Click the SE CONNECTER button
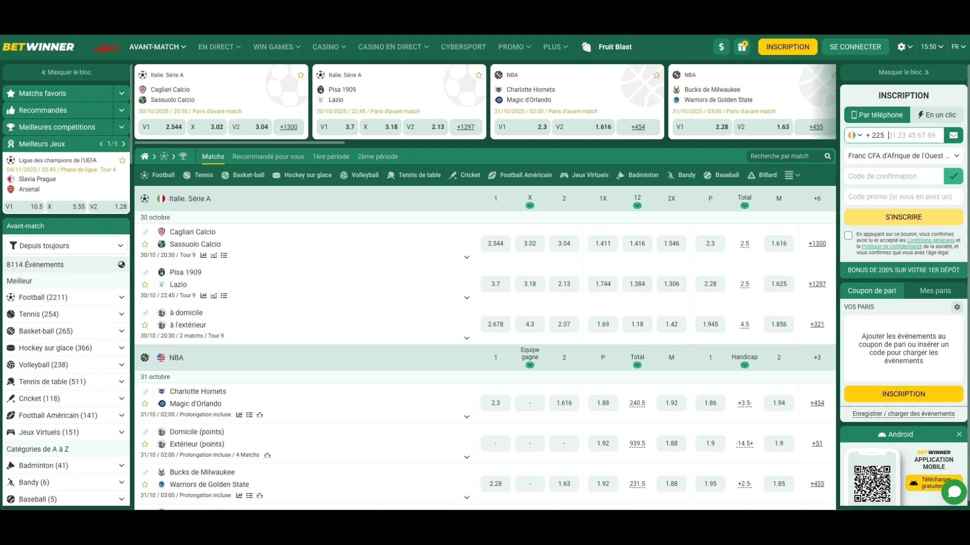 coord(855,47)
